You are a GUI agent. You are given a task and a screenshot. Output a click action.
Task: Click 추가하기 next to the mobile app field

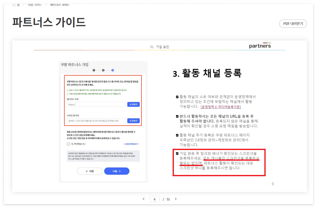[133, 121]
